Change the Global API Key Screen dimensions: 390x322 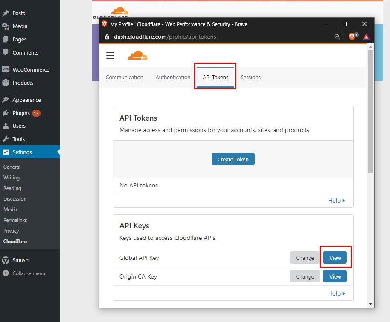(x=305, y=258)
